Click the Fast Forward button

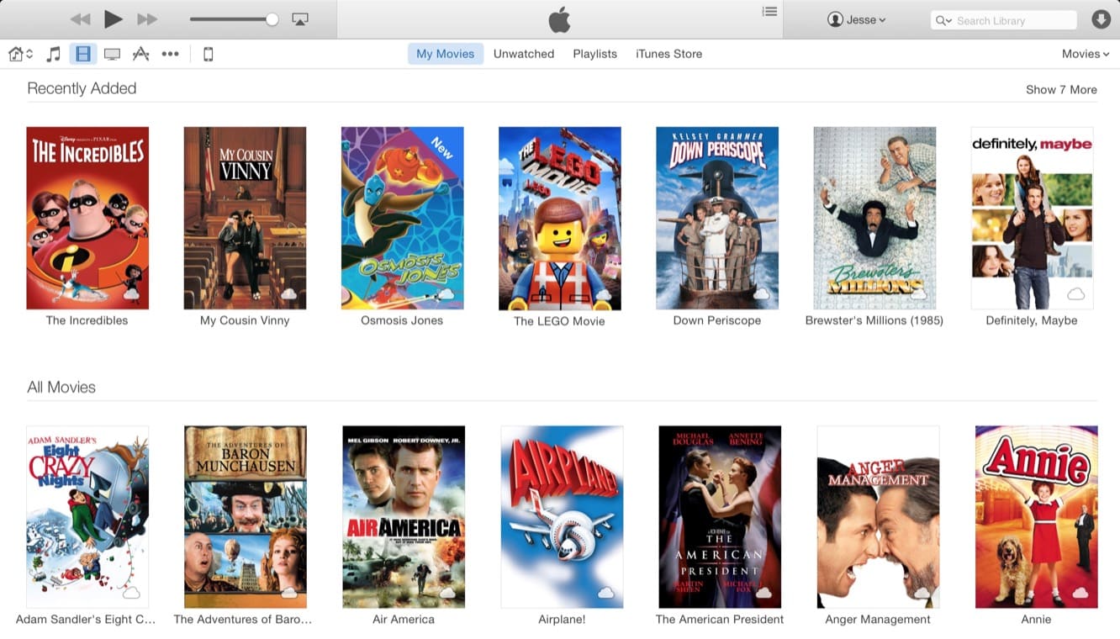tap(147, 19)
